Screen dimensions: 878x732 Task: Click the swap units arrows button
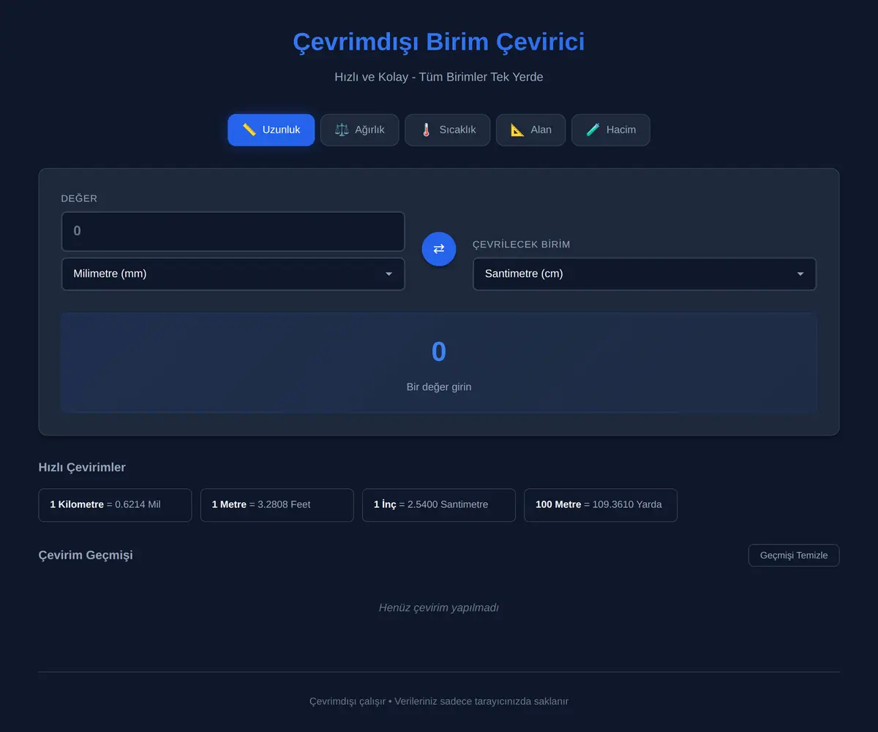[x=439, y=249]
